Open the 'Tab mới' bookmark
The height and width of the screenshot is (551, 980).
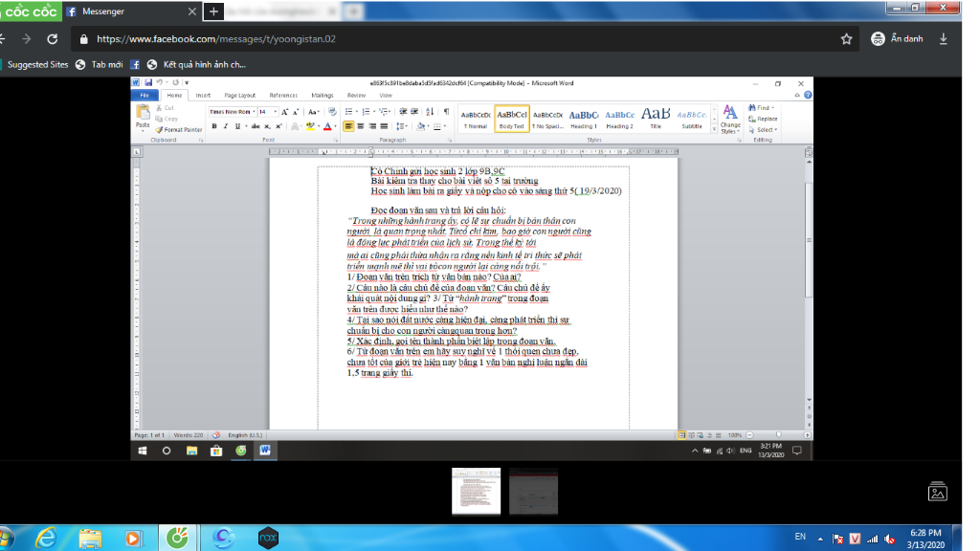(100, 64)
